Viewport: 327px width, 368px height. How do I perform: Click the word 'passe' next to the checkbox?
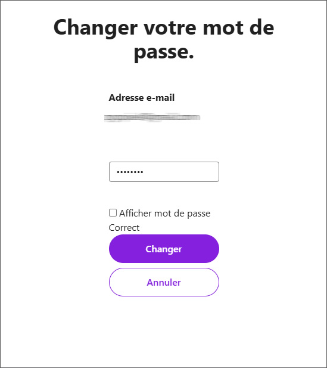coord(198,214)
